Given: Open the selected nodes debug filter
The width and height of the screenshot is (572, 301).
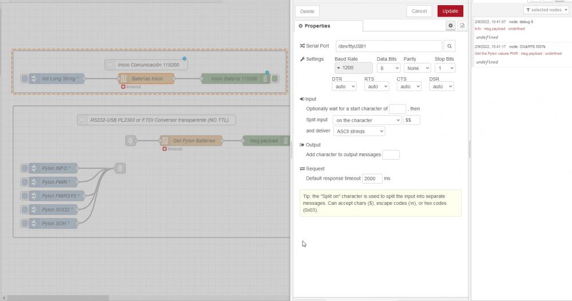Looking at the screenshot, I should click(x=546, y=10).
